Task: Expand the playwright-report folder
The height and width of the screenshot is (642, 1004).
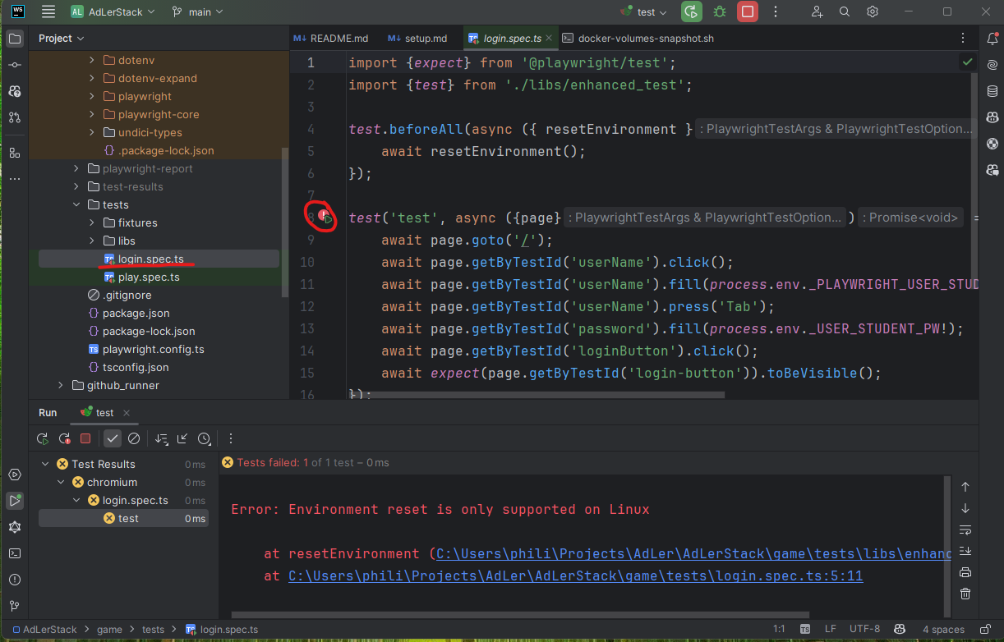Action: (76, 169)
